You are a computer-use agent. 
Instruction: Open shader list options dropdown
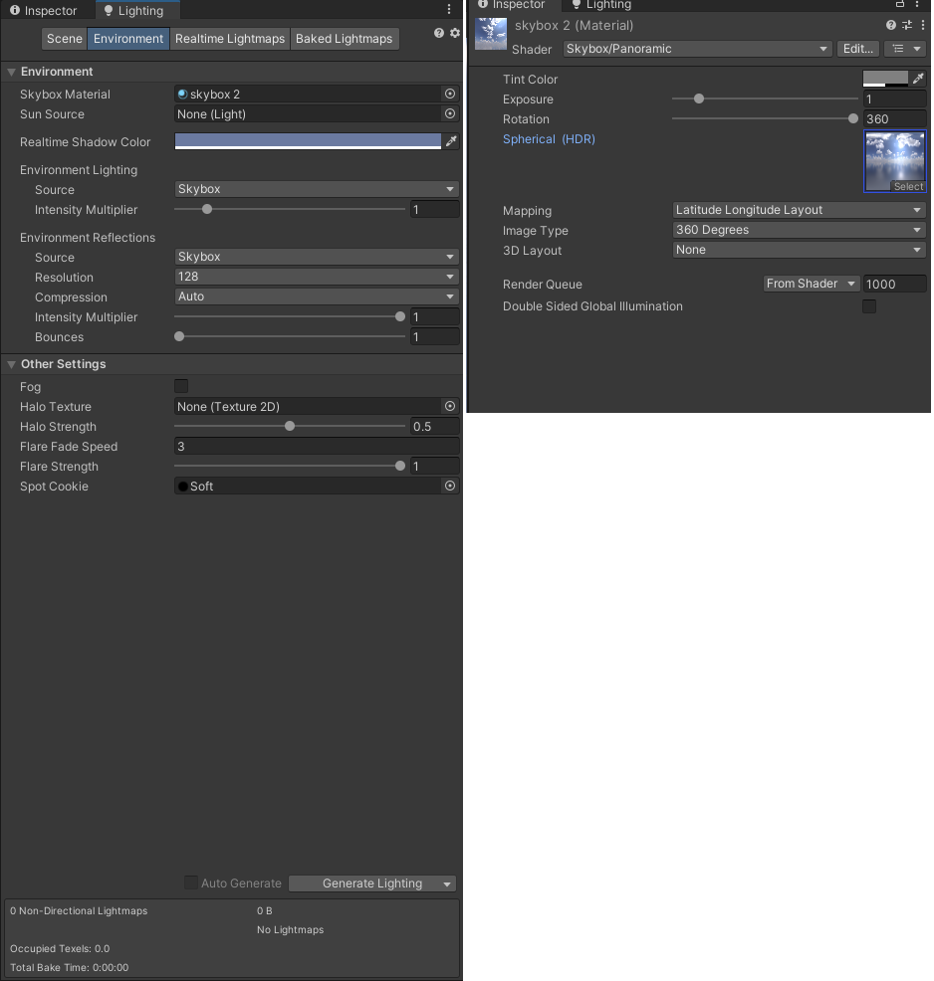tap(905, 49)
